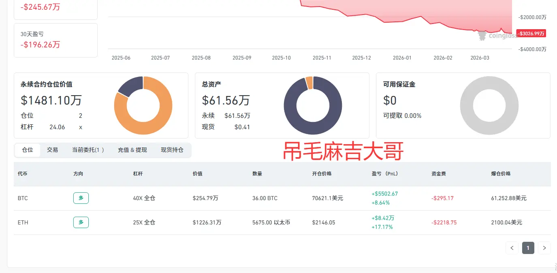Click the +17.17% ETH PnL percentage
The width and height of the screenshot is (557, 273).
[382, 227]
